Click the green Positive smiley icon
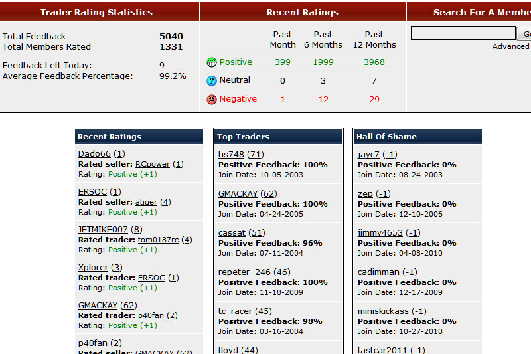The image size is (531, 354). tap(212, 62)
